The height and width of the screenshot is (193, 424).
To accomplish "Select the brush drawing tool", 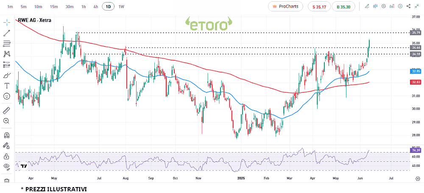I will (x=7, y=75).
